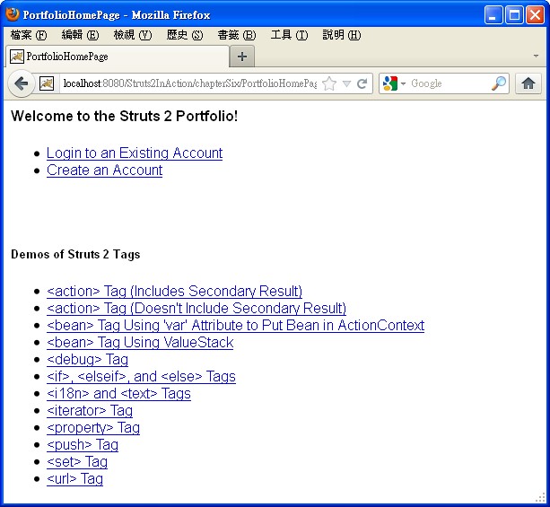Go to the home page button
Image resolution: width=550 pixels, height=507 pixels.
click(528, 83)
